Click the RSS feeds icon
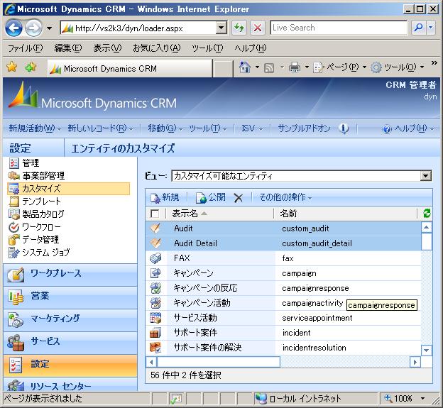Screen dimensions: 443x408 pos(268,68)
